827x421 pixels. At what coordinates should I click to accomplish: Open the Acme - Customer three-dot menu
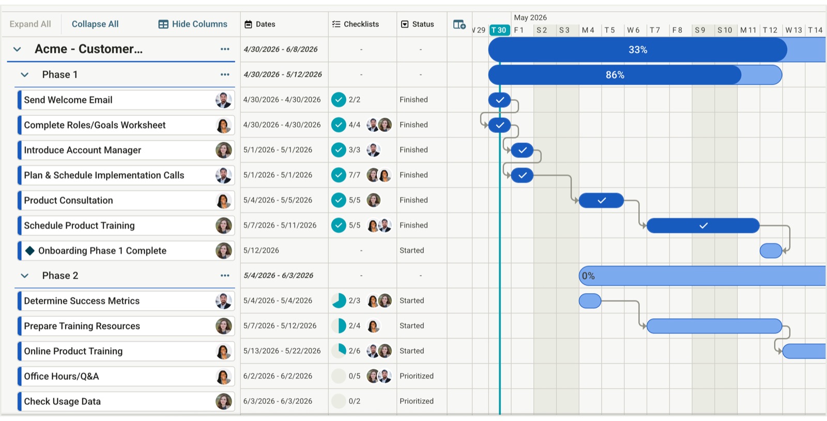pos(225,49)
